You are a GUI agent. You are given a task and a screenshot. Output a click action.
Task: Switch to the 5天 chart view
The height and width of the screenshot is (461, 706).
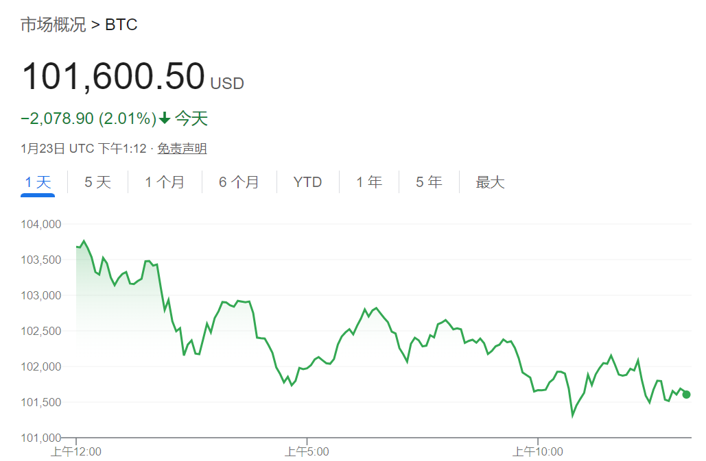pyautogui.click(x=97, y=182)
